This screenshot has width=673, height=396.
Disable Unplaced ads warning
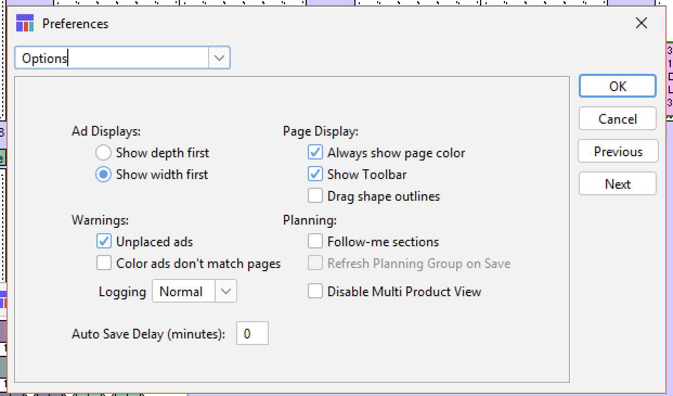[104, 241]
